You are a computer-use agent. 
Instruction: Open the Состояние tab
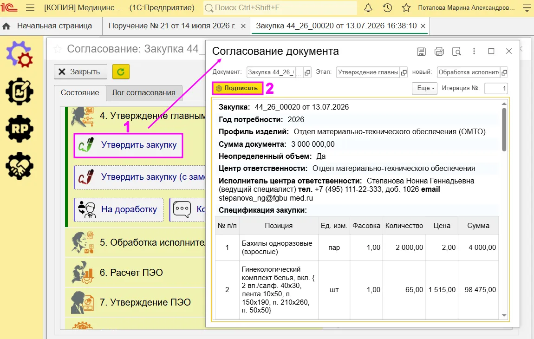click(80, 93)
